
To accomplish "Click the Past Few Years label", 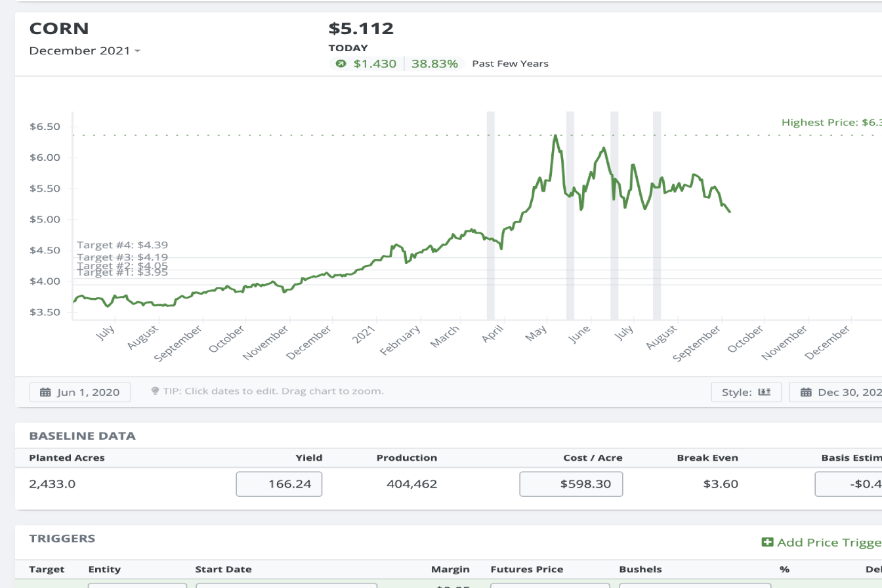I will click(x=510, y=64).
